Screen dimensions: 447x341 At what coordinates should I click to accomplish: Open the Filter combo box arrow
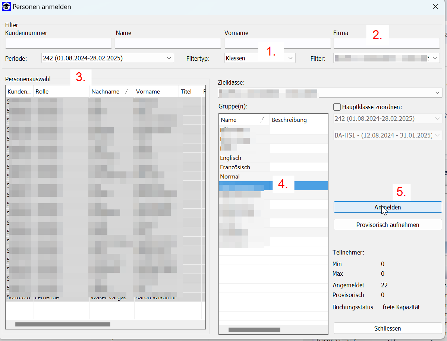[x=435, y=58]
